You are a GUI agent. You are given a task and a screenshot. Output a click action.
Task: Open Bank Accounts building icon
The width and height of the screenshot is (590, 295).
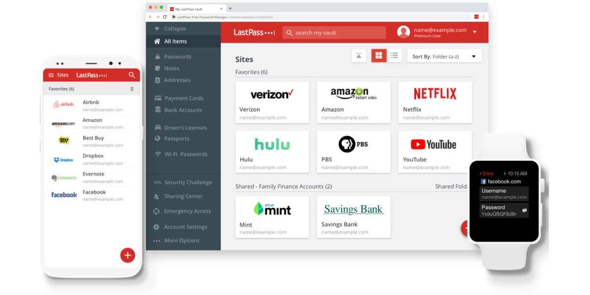click(157, 110)
